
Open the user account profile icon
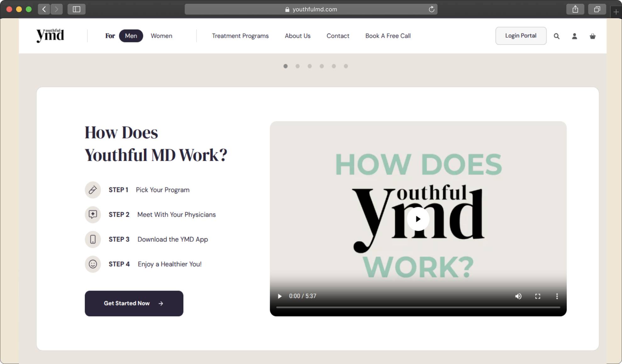tap(574, 36)
